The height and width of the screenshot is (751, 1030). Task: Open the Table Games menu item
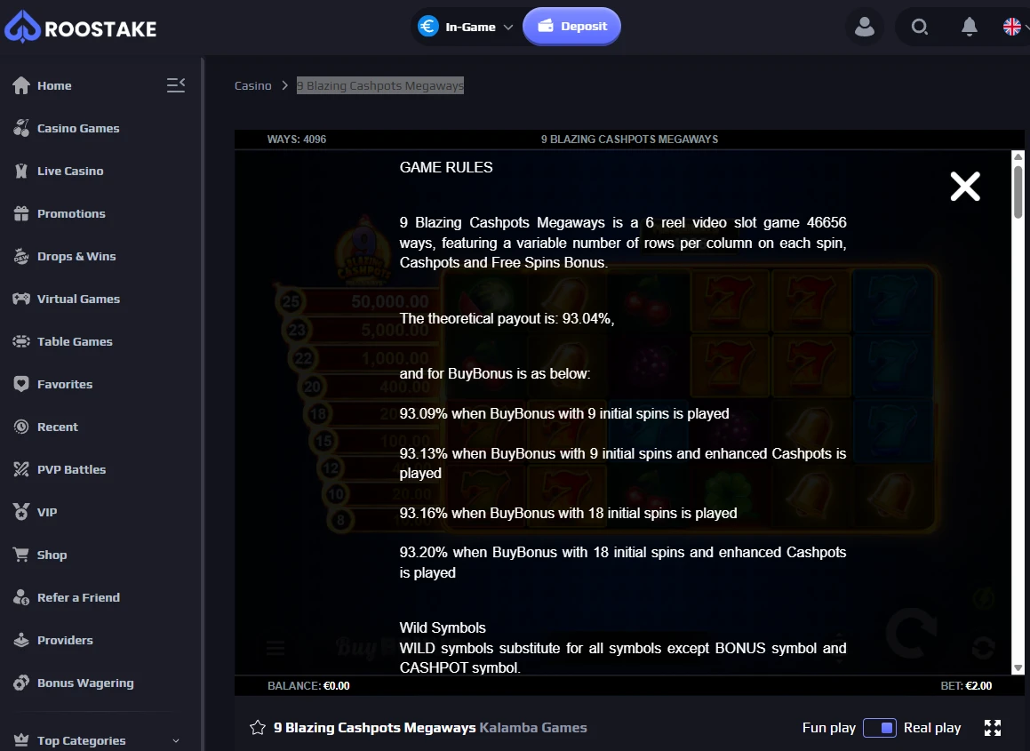coord(75,341)
